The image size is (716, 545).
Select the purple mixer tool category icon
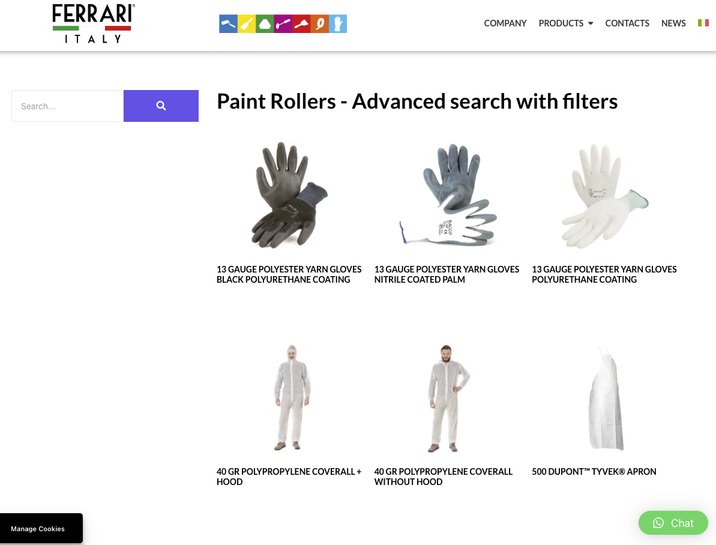[x=283, y=24]
